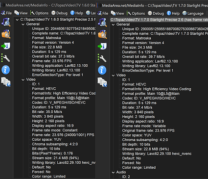Open the View menu in the TV 1.6.0 window
Screen dimensions: 208x179
pyautogui.click(x=21, y=13)
